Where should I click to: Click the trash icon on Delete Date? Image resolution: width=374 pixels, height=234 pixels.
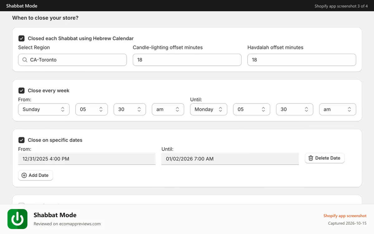(x=311, y=158)
